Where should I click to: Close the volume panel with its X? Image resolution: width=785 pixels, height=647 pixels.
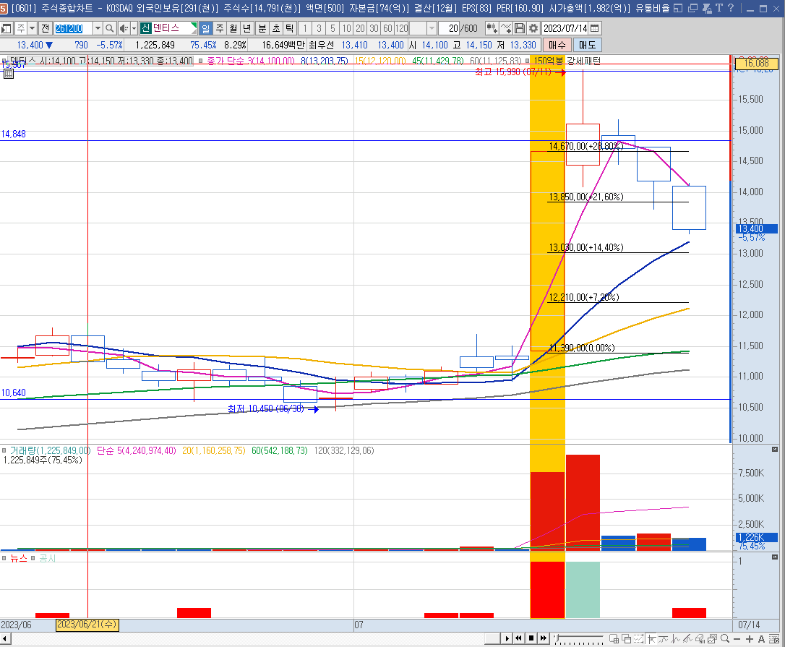pyautogui.click(x=774, y=449)
